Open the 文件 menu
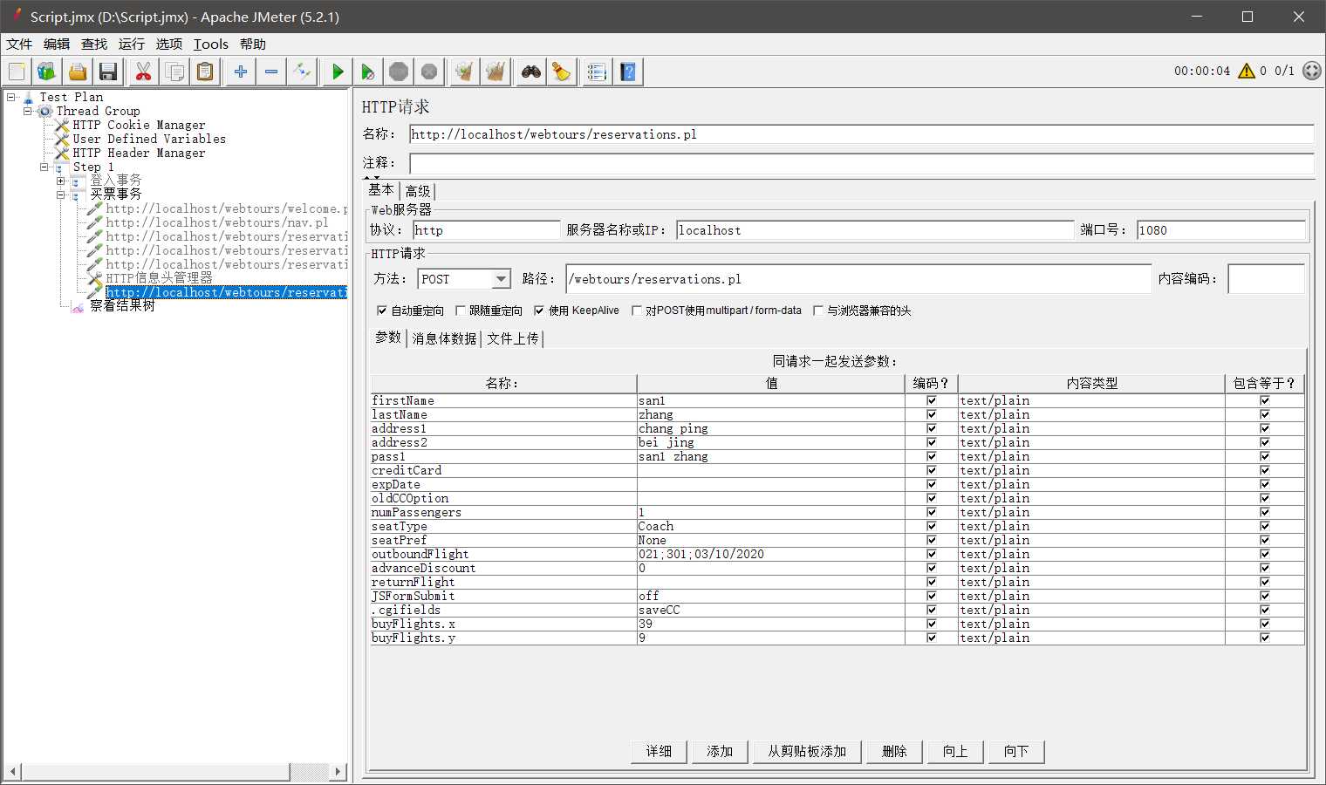The image size is (1326, 785). [19, 44]
